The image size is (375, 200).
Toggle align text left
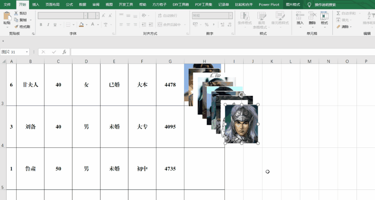tap(121, 24)
